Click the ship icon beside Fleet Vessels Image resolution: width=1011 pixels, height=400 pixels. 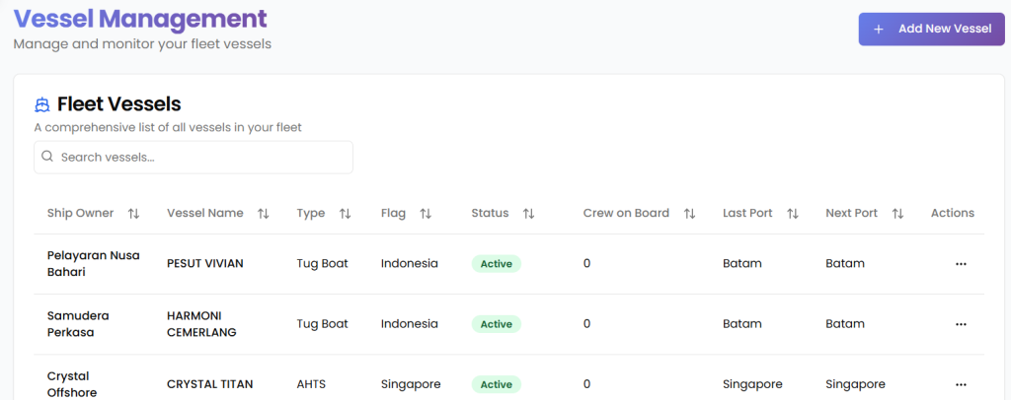tap(42, 104)
